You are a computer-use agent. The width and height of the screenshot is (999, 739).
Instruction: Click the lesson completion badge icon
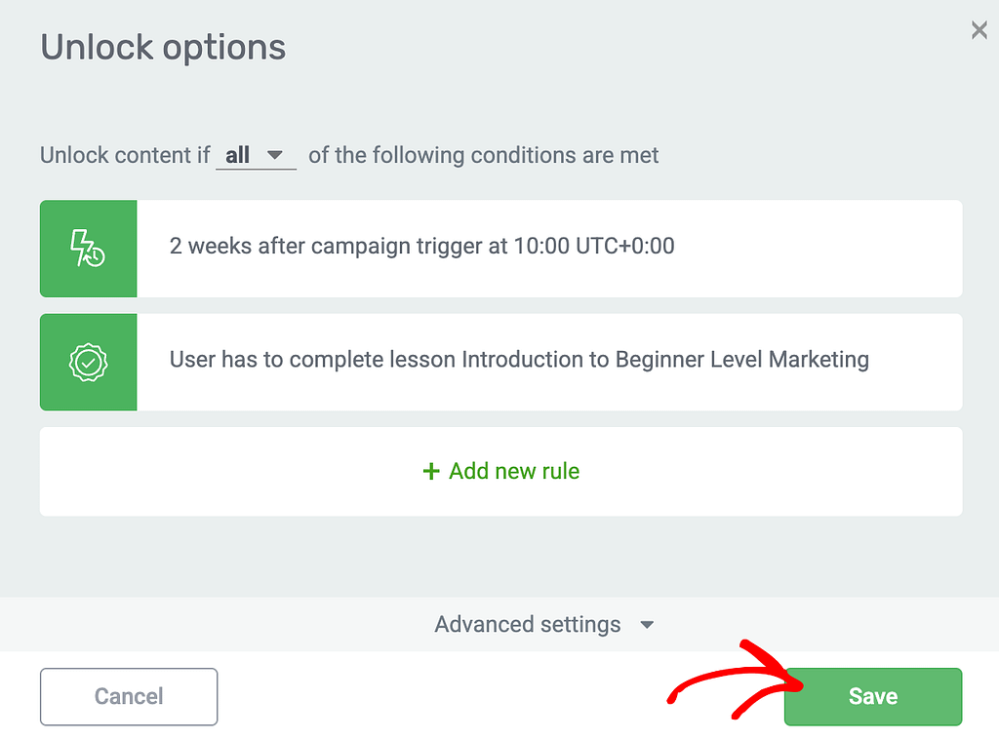[x=88, y=362]
